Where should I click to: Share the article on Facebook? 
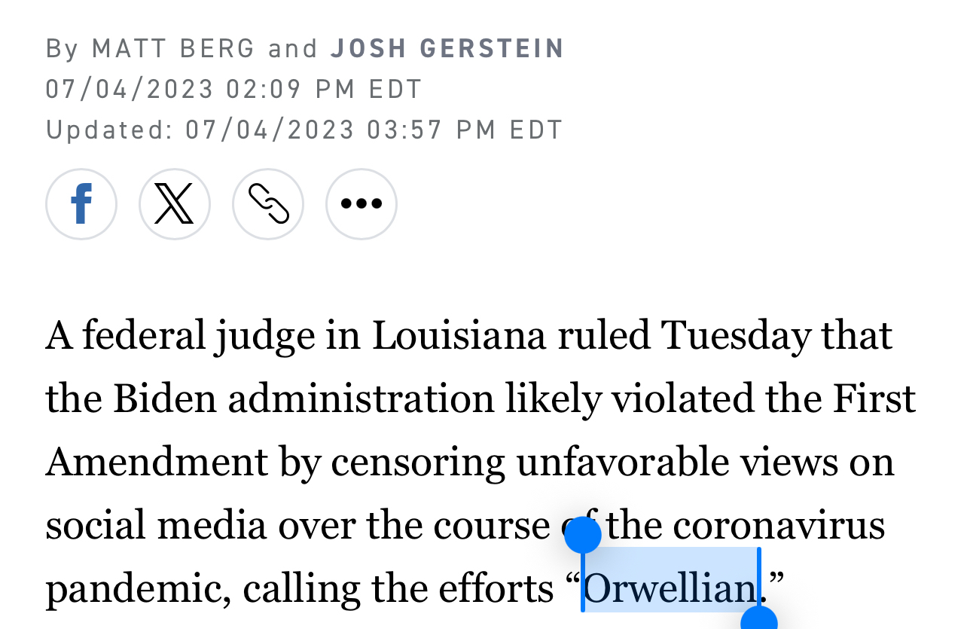(x=81, y=204)
